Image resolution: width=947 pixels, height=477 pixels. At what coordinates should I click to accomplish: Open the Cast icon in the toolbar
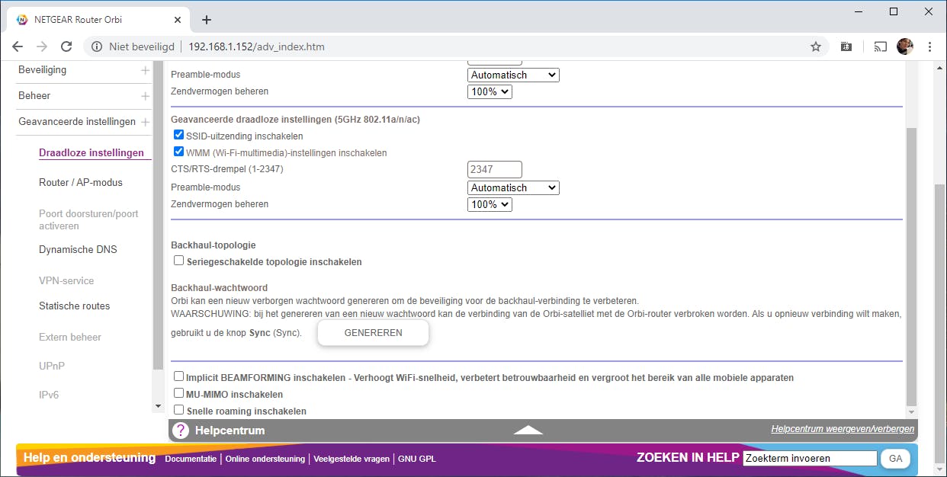pos(880,46)
